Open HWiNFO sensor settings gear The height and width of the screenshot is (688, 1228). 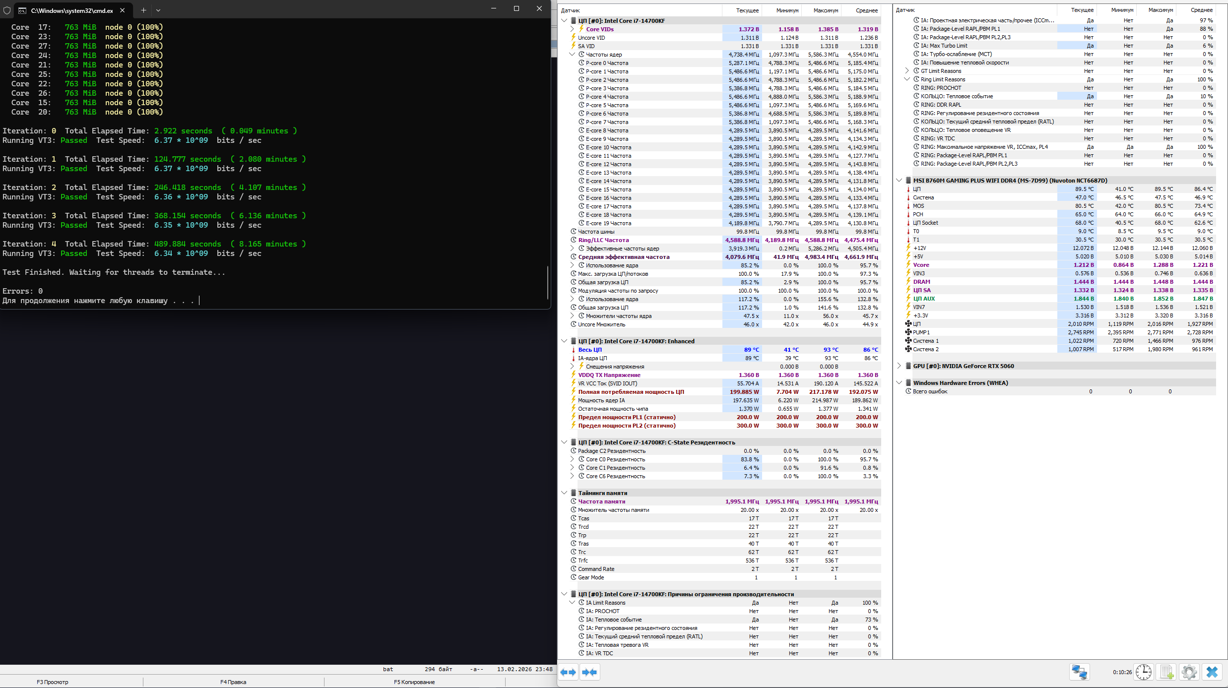click(1189, 672)
